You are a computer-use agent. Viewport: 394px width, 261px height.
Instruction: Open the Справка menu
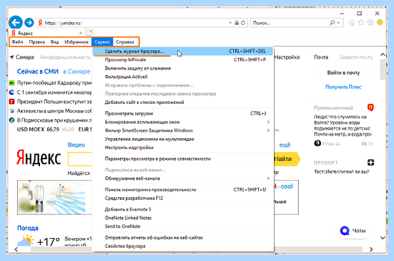click(x=125, y=42)
